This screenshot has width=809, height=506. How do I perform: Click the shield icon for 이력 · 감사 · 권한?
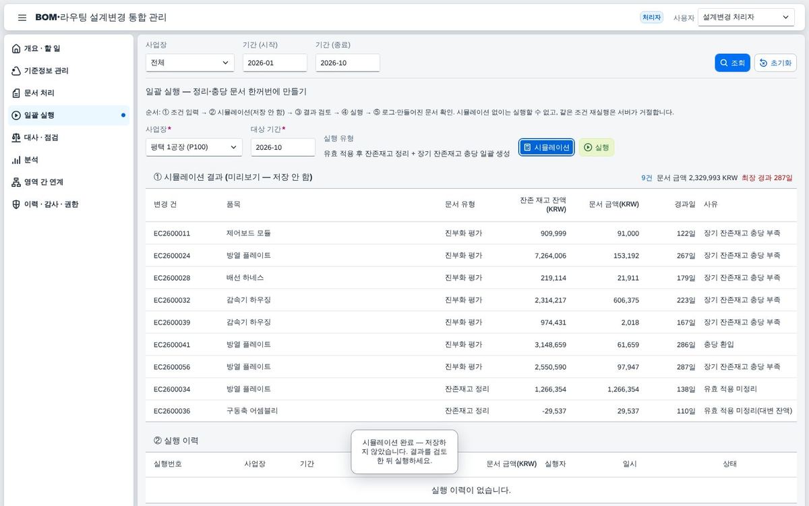point(16,204)
